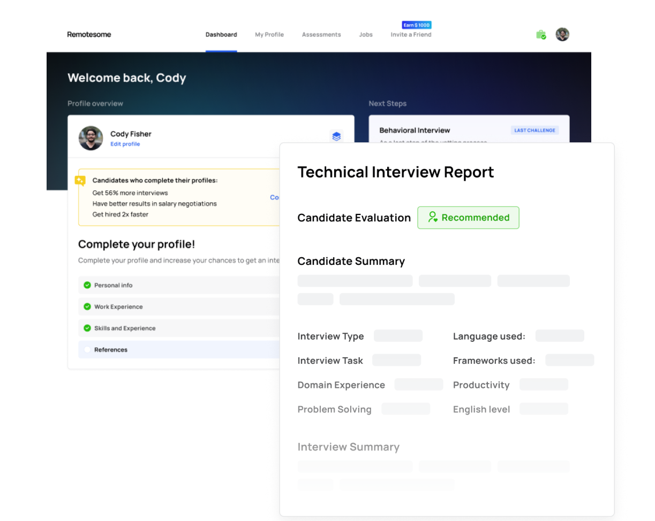Switch to the My Profile tab
This screenshot has width=655, height=521.
click(269, 35)
